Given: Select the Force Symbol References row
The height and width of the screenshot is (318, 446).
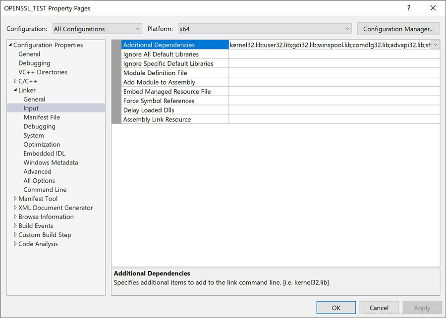Looking at the screenshot, I should point(175,101).
